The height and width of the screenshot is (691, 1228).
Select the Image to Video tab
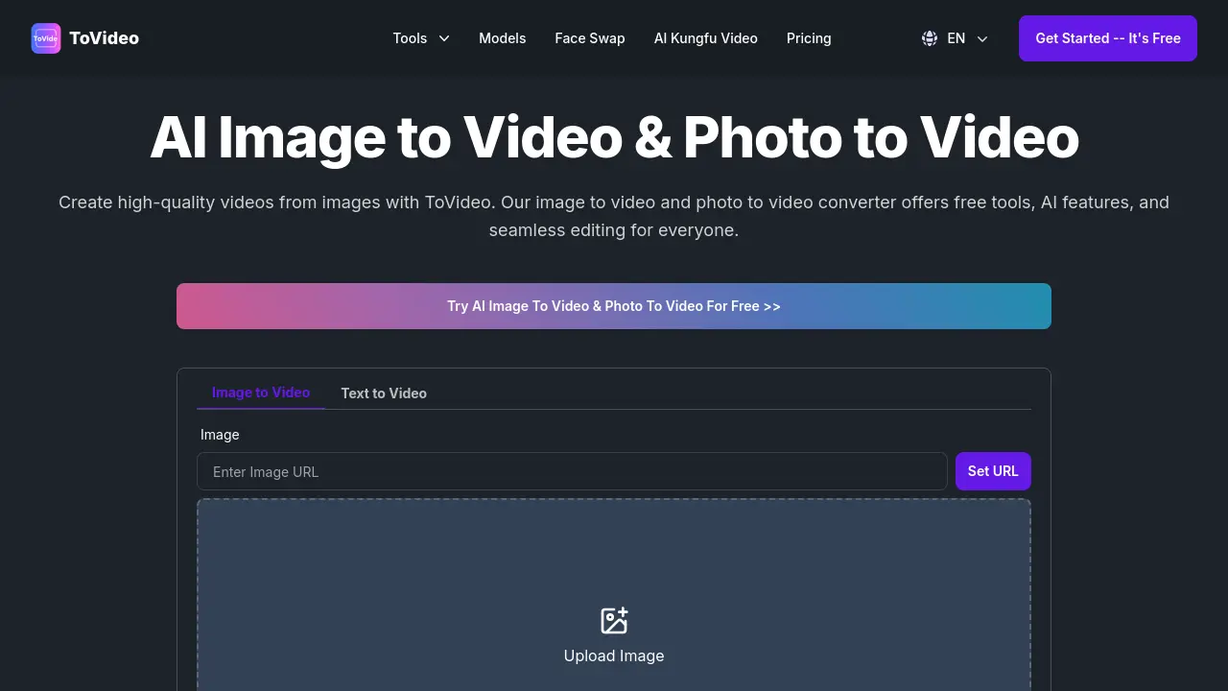coord(261,393)
